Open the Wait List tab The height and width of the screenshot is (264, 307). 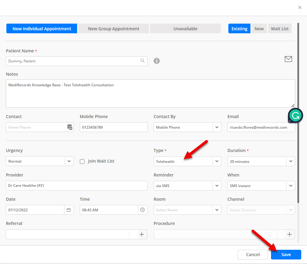point(279,29)
